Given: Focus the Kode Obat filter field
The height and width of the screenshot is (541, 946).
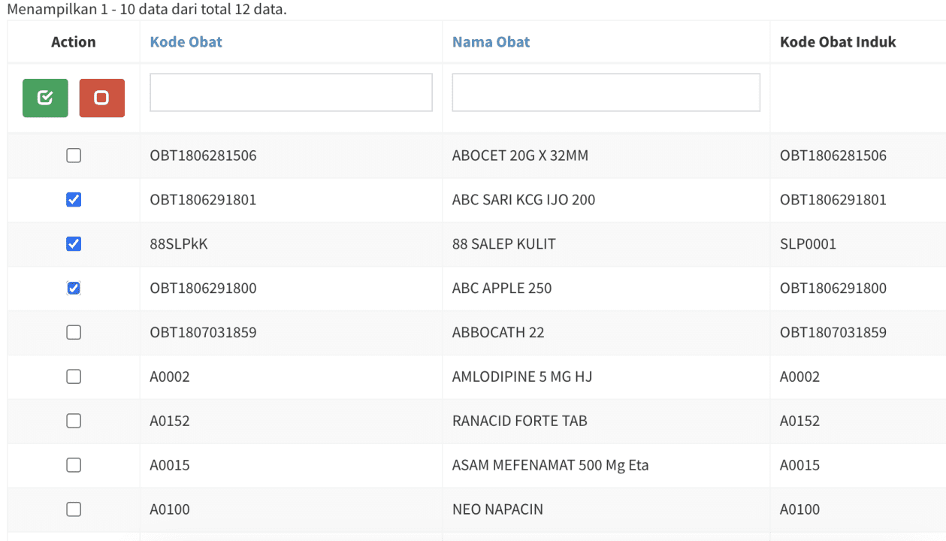Looking at the screenshot, I should tap(291, 92).
